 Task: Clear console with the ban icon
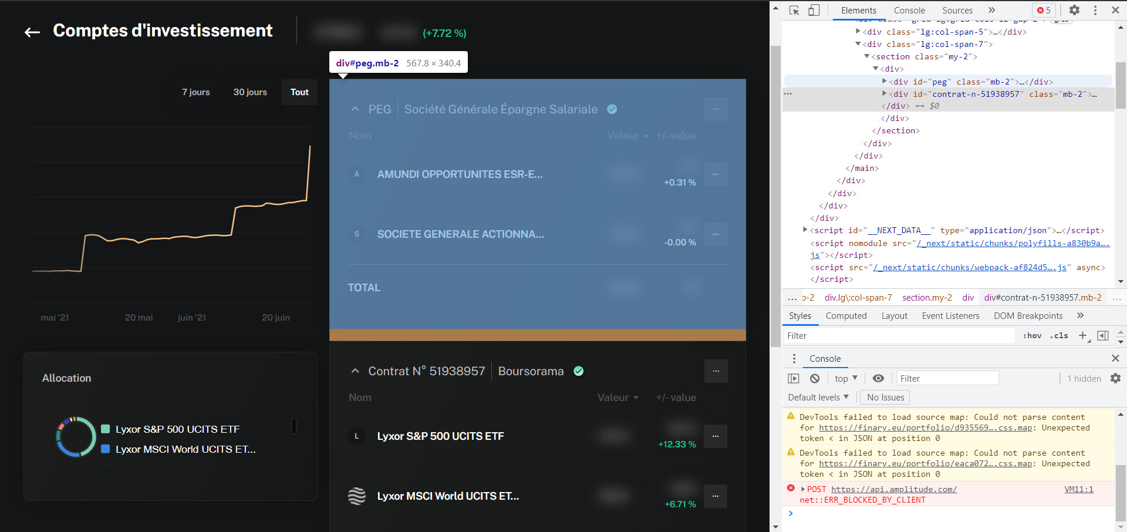[815, 379]
